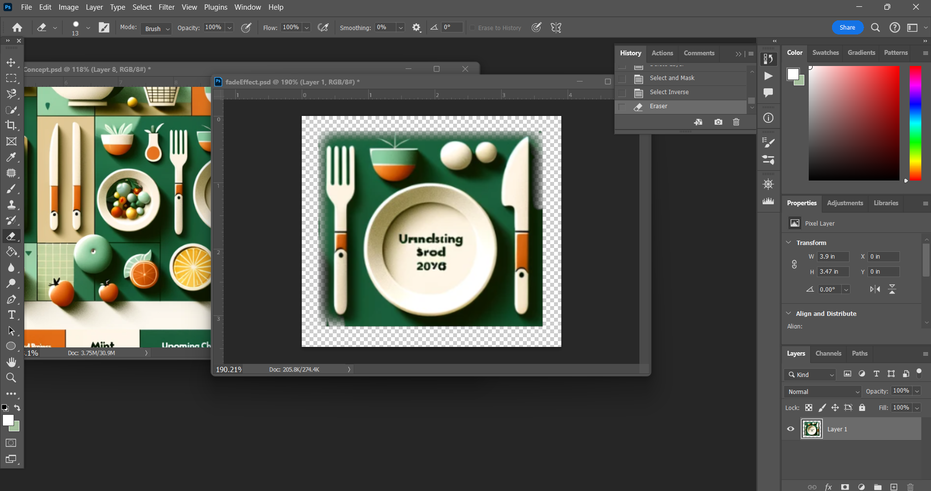Open the Kind filter dropdown in Layers
The image size is (931, 491).
pyautogui.click(x=810, y=375)
